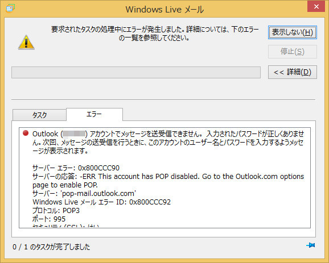Select the エラー tab
The image size is (329, 263).
pos(94,114)
